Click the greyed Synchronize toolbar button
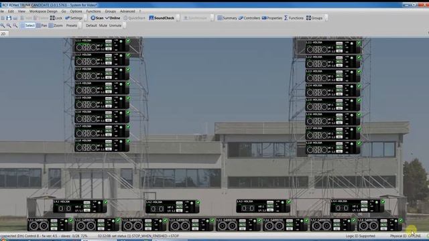Image resolution: width=429 pixels, height=241 pixels. (x=195, y=18)
